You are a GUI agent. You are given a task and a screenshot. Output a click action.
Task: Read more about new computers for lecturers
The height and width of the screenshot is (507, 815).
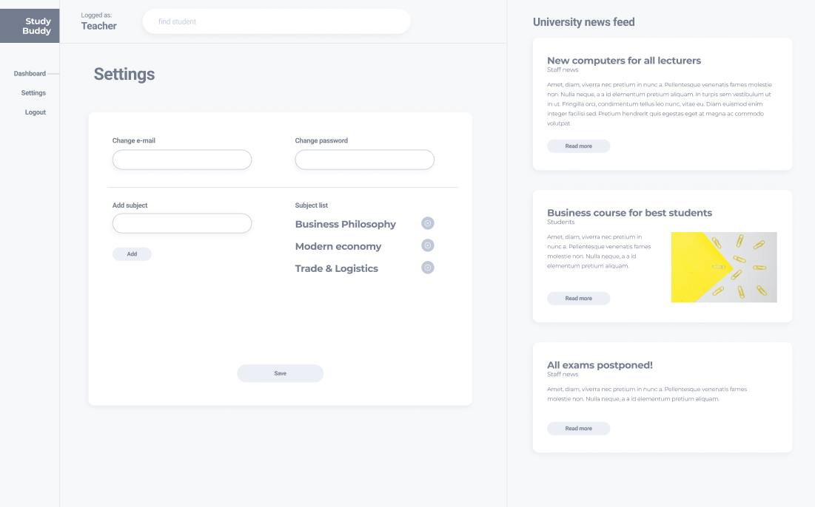578,146
